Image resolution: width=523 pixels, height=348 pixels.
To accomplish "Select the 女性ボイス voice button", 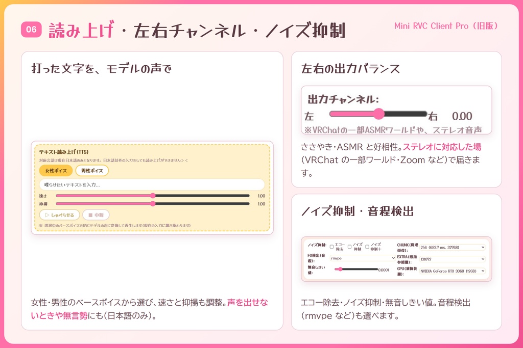I will click(x=56, y=171).
